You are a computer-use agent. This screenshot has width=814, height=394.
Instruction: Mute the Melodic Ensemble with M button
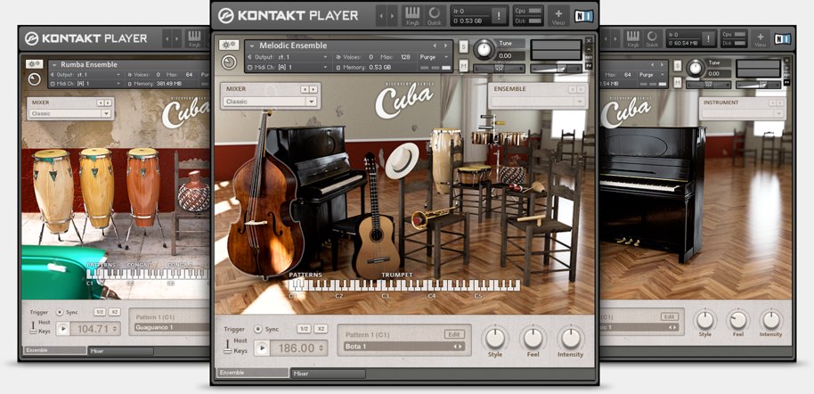tap(464, 65)
